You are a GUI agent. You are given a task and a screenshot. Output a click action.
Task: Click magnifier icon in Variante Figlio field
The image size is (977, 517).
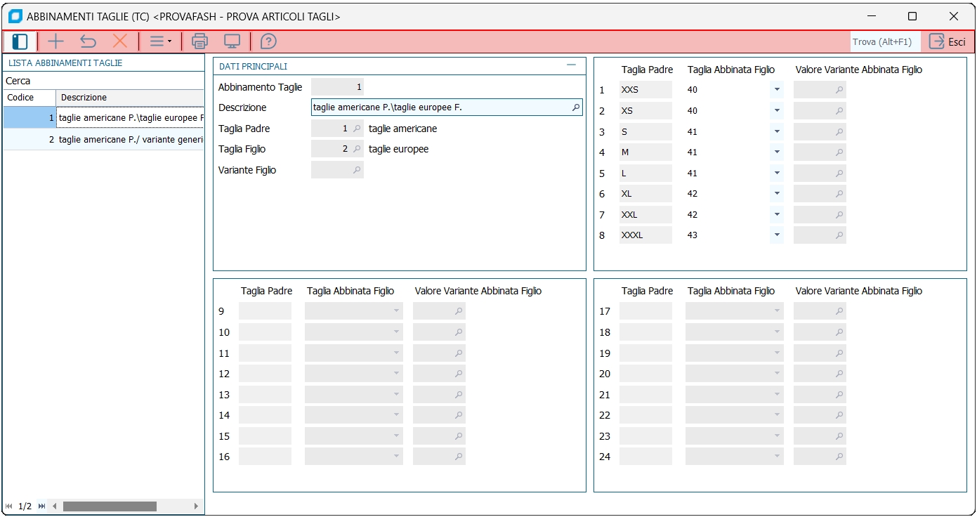[x=356, y=170]
